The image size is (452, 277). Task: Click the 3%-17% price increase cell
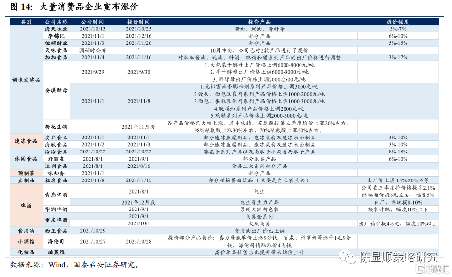(x=398, y=57)
